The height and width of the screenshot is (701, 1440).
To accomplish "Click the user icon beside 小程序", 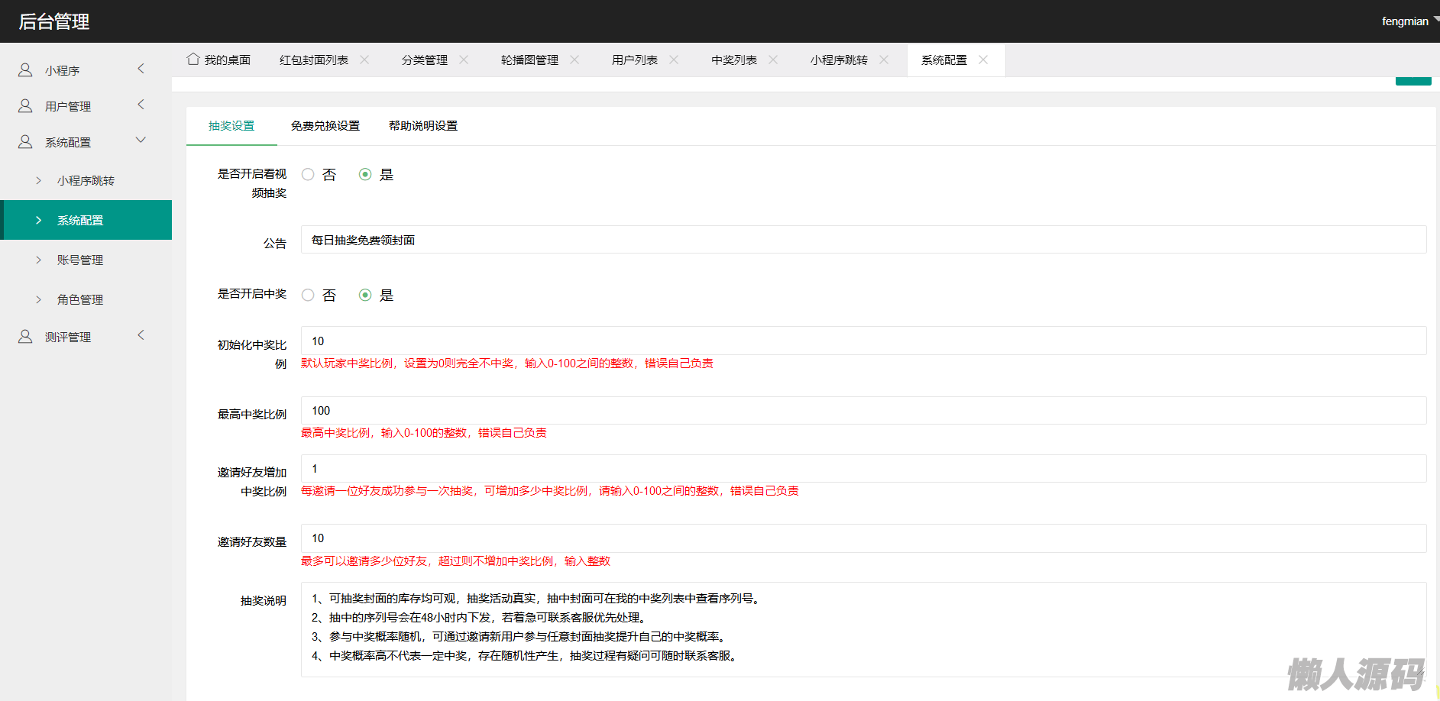I will point(25,70).
